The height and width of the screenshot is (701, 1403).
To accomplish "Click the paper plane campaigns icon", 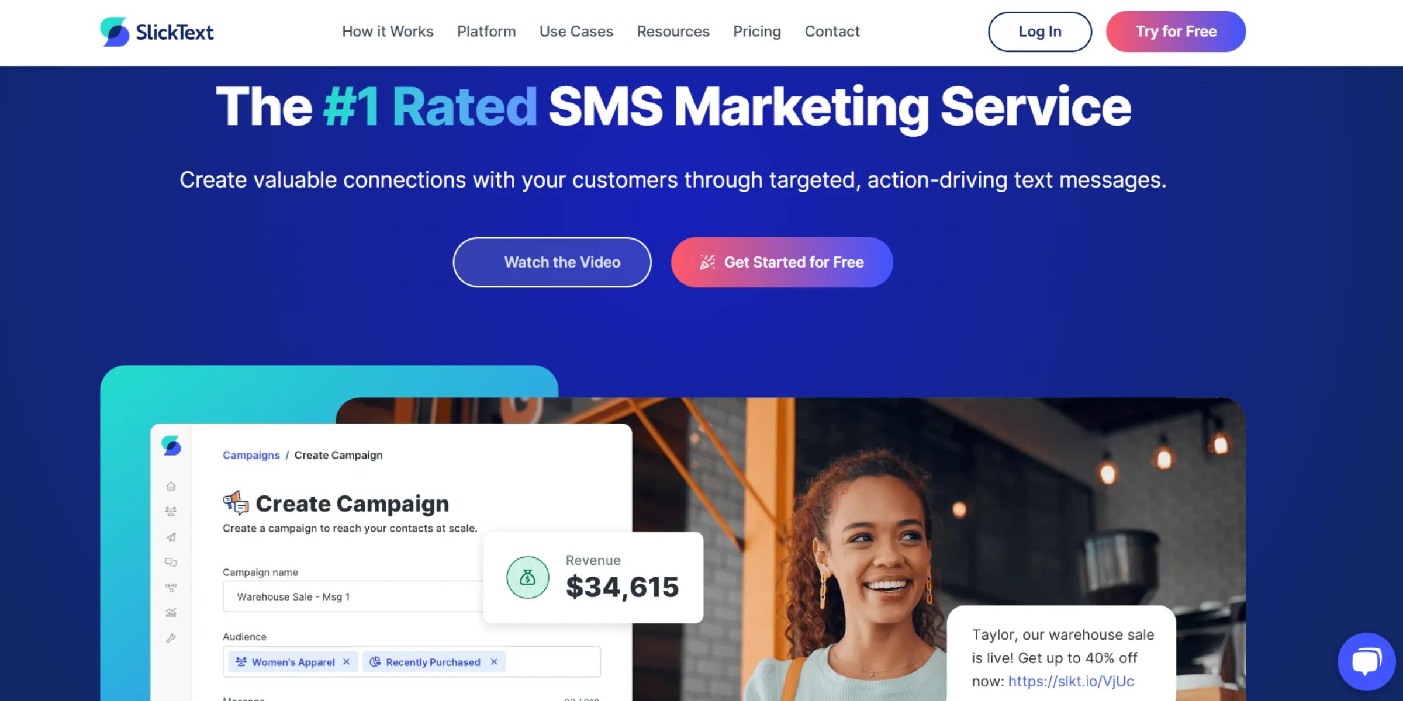I will pos(171,537).
